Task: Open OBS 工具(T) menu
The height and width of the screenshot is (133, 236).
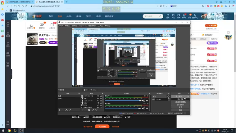Action: [101, 26]
